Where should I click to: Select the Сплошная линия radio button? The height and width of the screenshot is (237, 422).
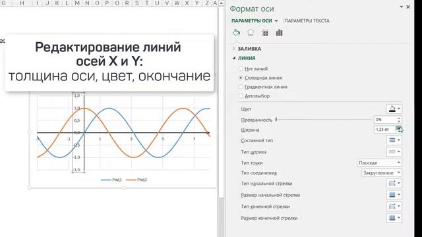pyautogui.click(x=241, y=78)
